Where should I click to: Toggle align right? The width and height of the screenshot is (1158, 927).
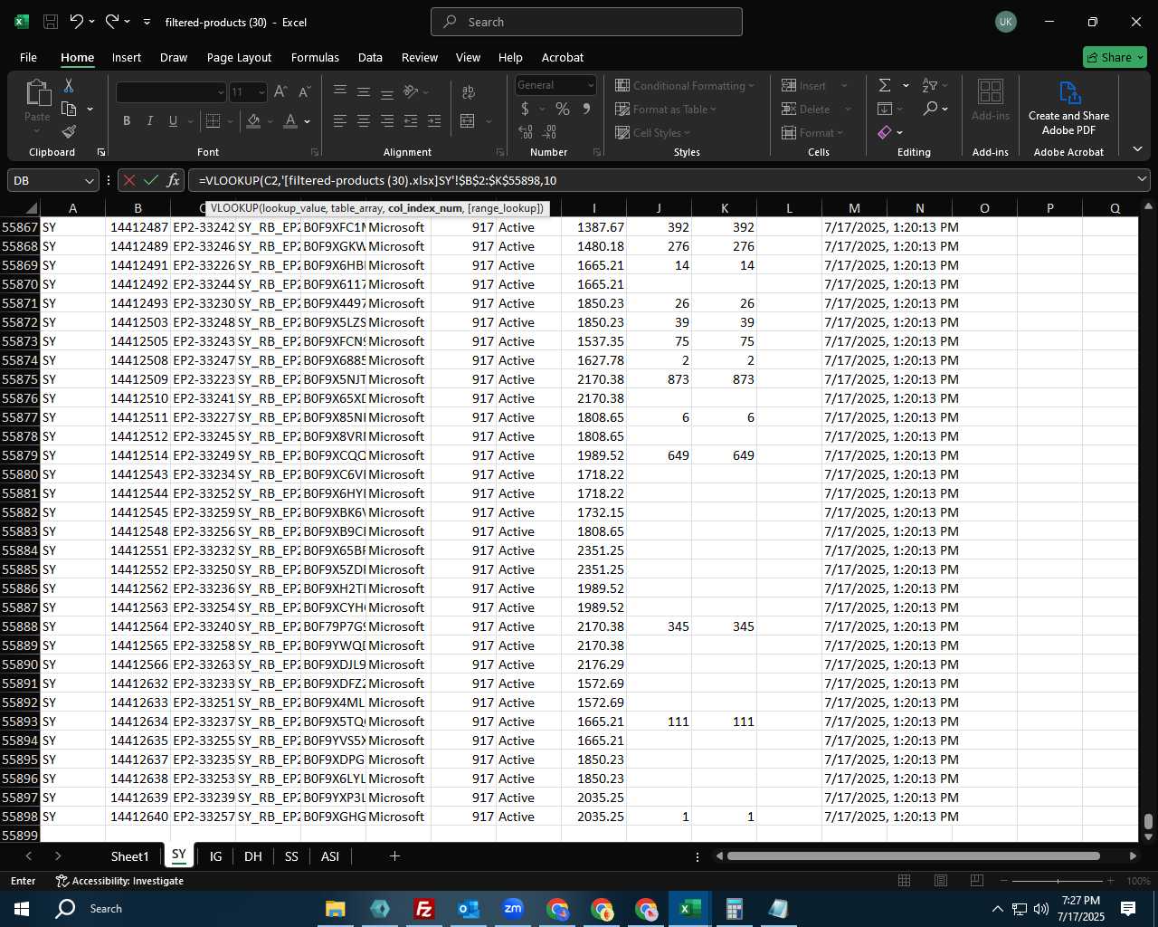point(387,121)
